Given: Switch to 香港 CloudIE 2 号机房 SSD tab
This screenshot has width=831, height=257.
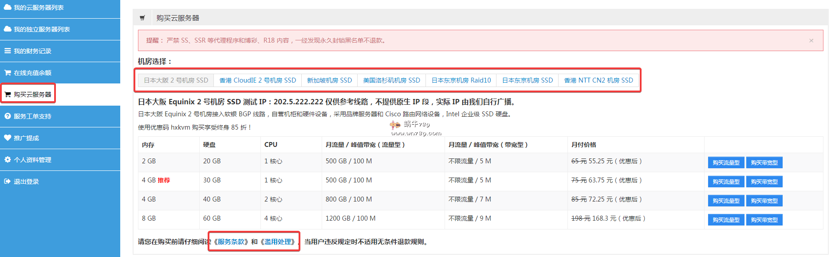Looking at the screenshot, I should tap(258, 80).
